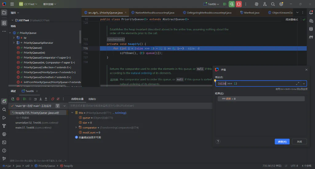The image size is (315, 169).
Task: View breakpoints in the debugger toolbar
Action: point(53,99)
